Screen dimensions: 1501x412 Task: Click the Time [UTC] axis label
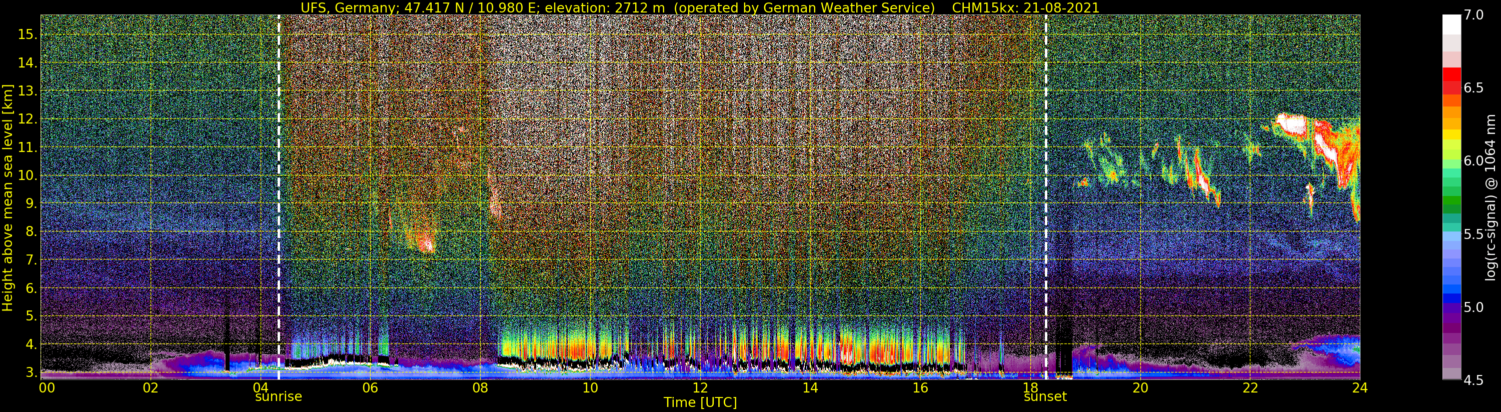tap(700, 402)
